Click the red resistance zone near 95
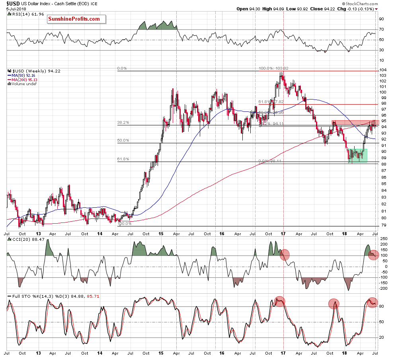Screen dimensions: 394x357 (355, 123)
